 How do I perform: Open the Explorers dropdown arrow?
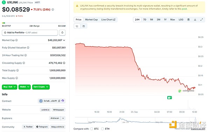63,118
